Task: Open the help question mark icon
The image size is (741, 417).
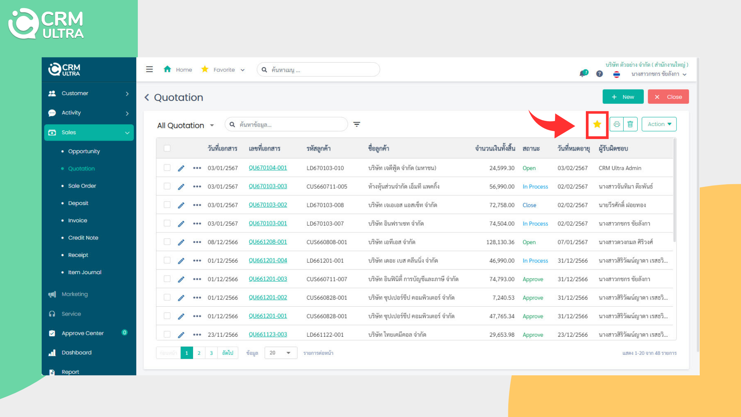Action: tap(599, 74)
